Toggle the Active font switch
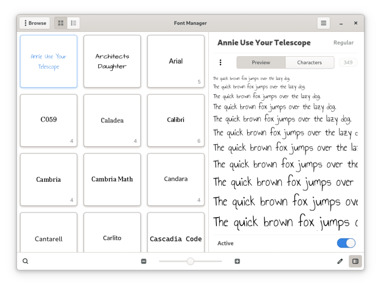The height and width of the screenshot is (289, 381). (x=346, y=243)
